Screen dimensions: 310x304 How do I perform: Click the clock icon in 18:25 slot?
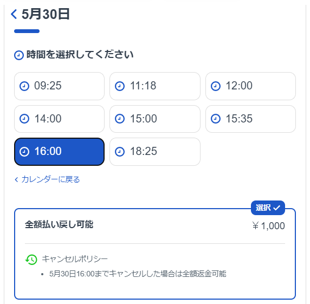click(x=120, y=152)
